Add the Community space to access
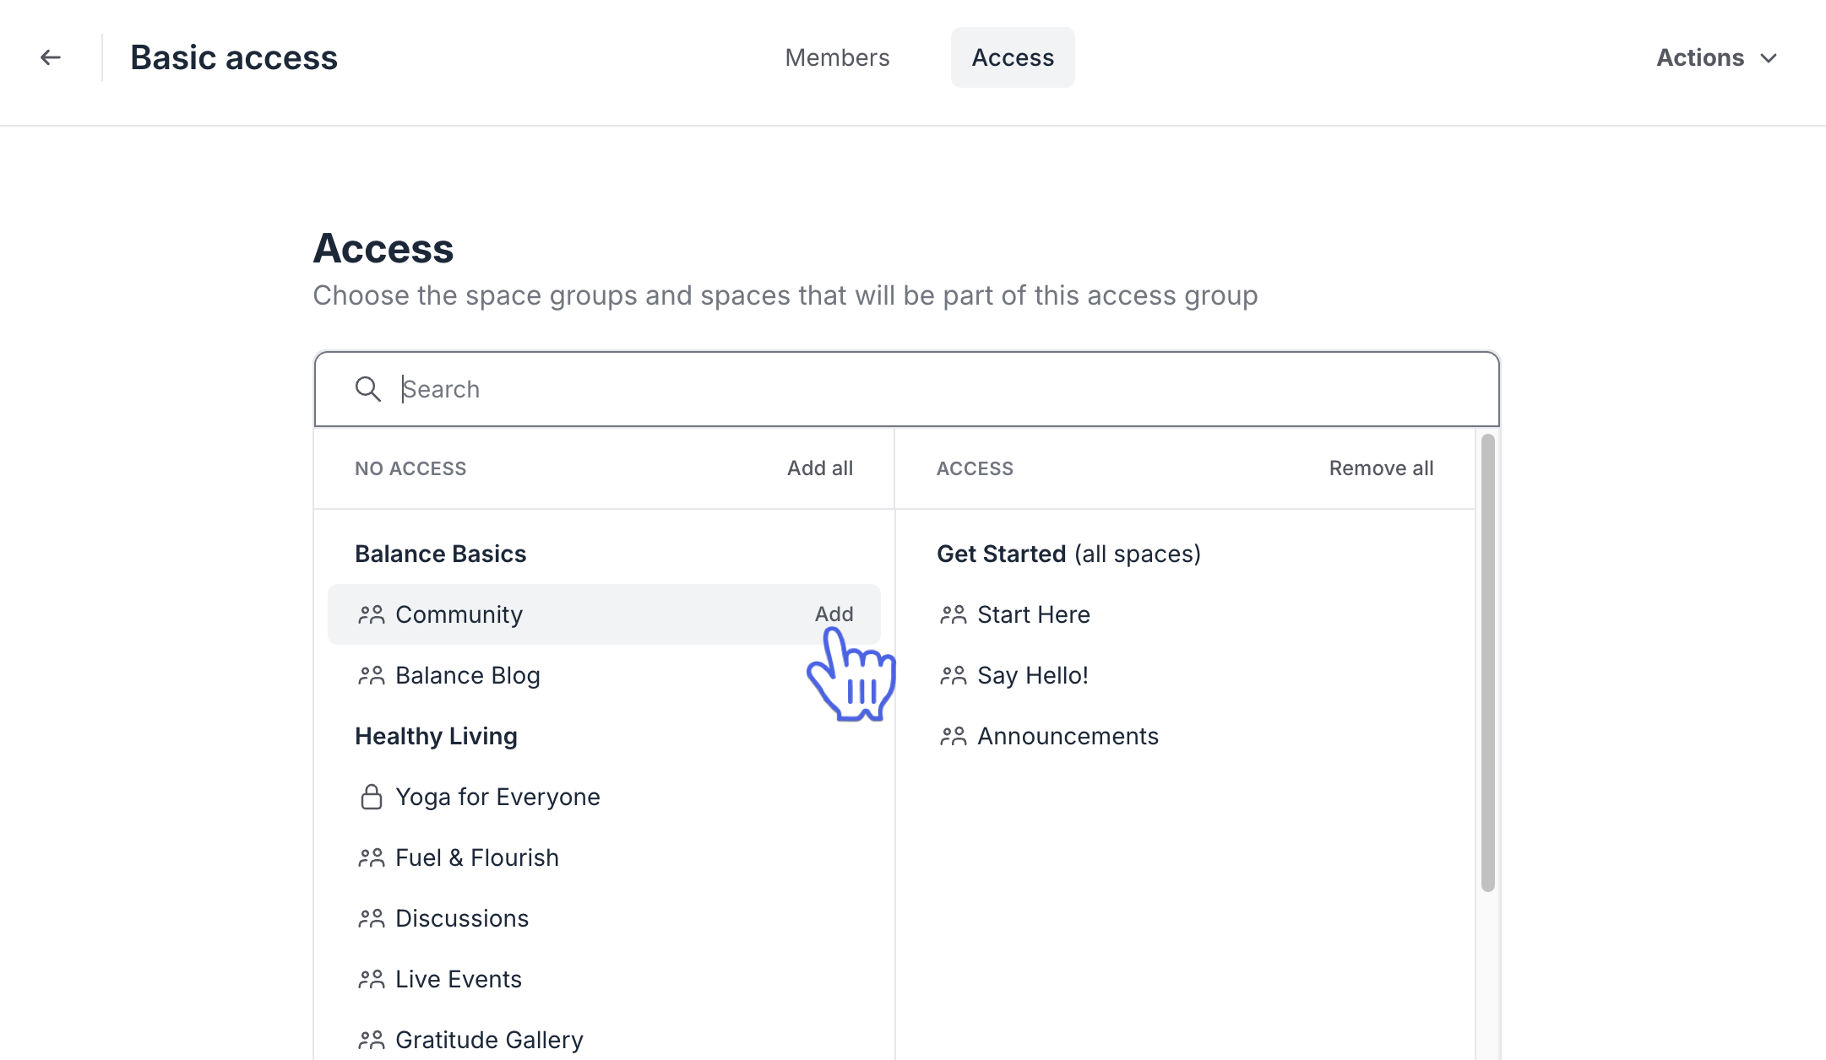Screen dimensions: 1826x1060 point(834,614)
